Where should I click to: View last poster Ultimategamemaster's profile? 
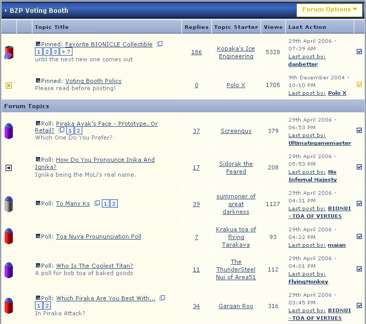(320, 143)
